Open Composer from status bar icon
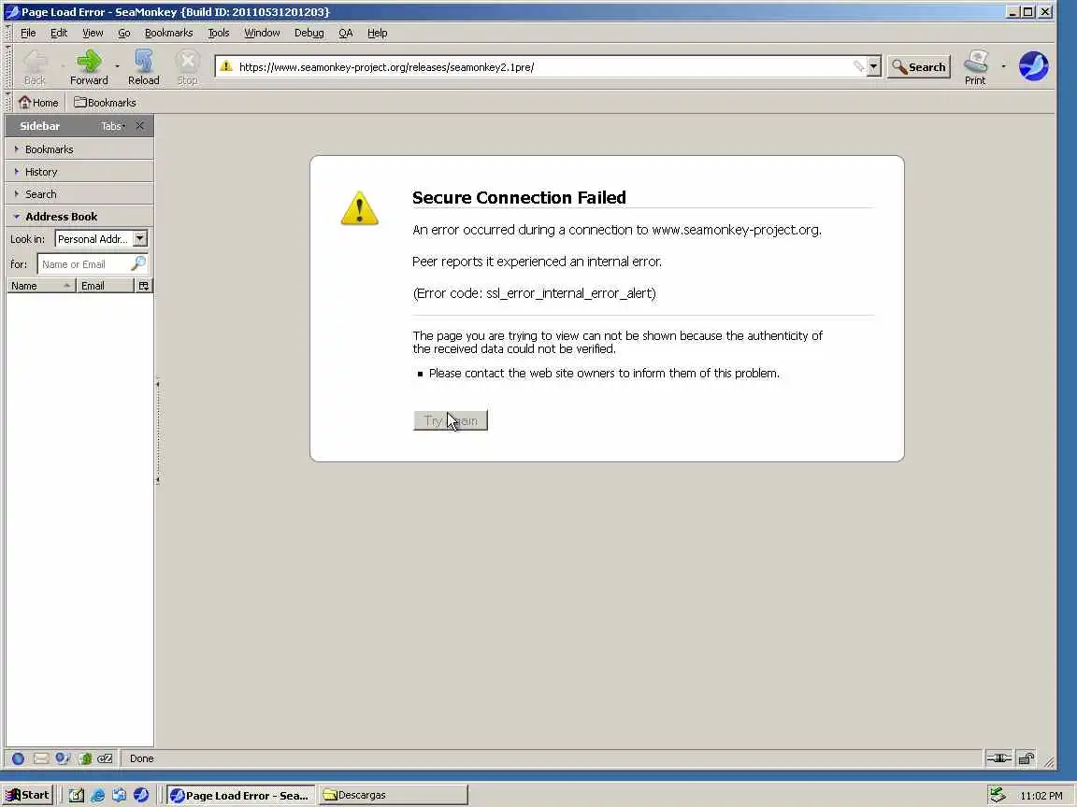 63,758
